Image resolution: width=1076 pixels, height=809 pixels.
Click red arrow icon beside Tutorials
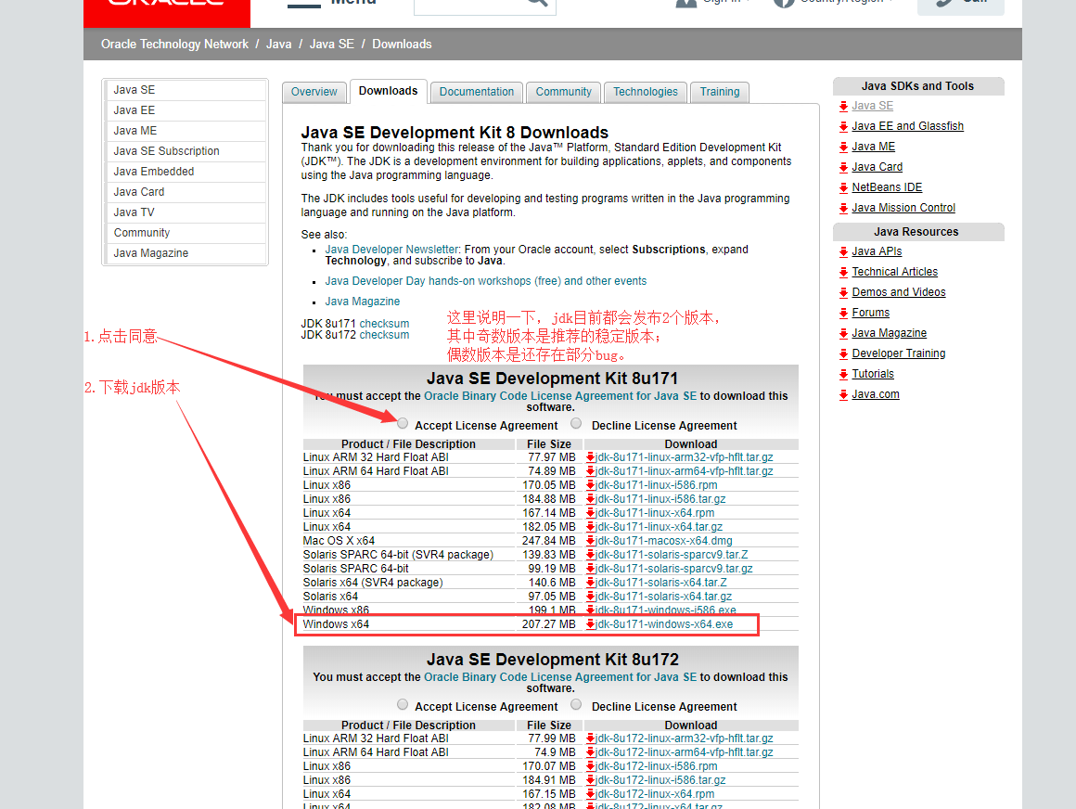tap(843, 375)
